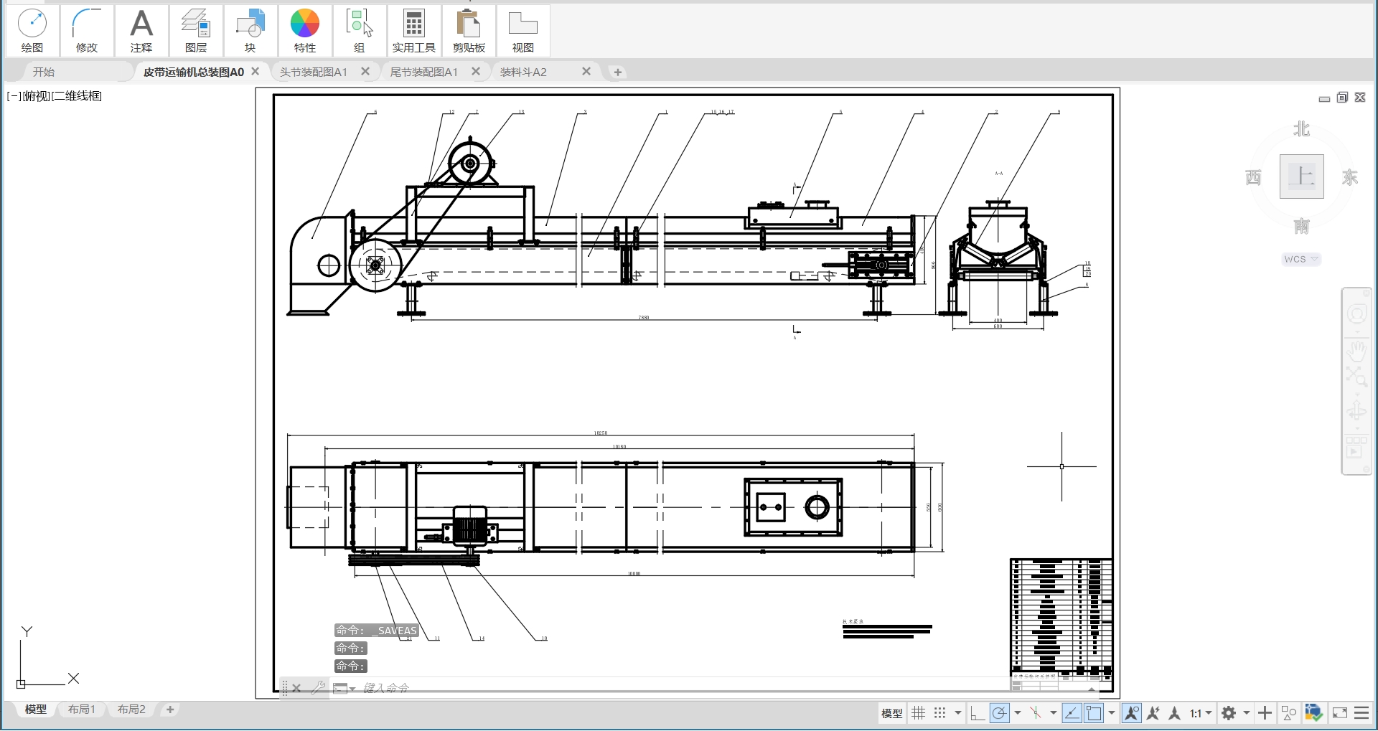Toggle snap mode dotted grid
The height and width of the screenshot is (731, 1378).
click(x=940, y=713)
